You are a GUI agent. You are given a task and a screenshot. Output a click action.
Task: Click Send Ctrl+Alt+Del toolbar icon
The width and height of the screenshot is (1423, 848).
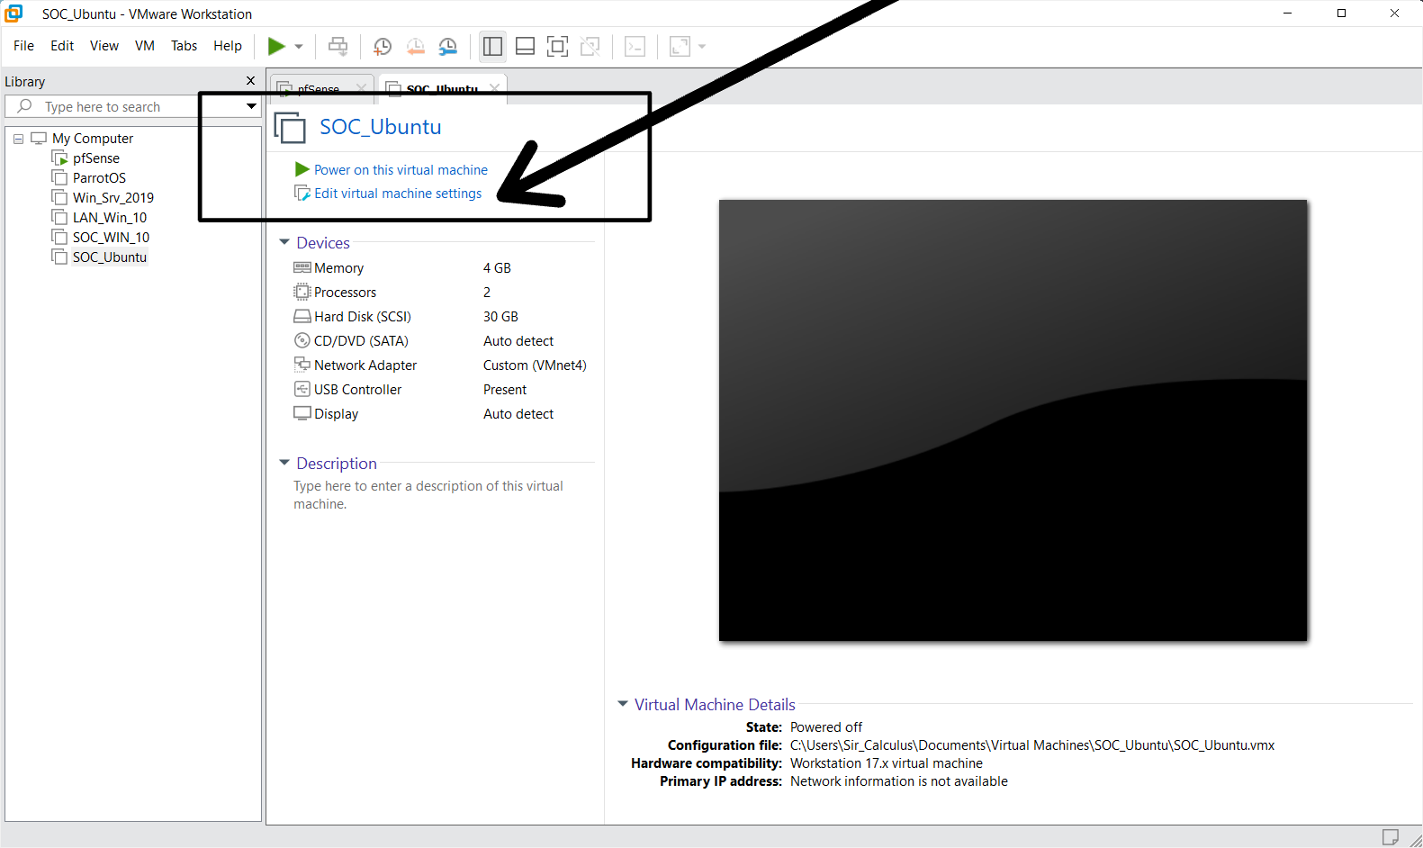pyautogui.click(x=338, y=46)
